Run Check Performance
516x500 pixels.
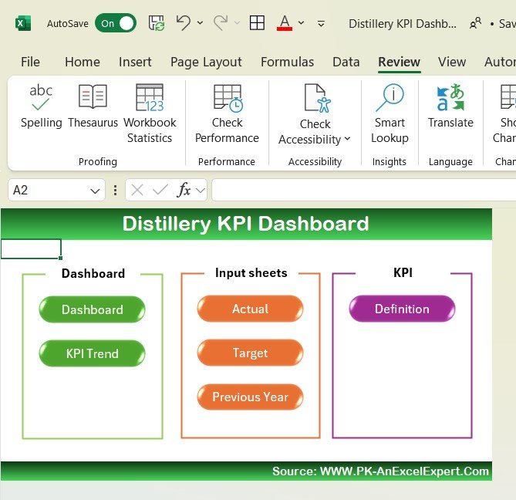tap(227, 113)
